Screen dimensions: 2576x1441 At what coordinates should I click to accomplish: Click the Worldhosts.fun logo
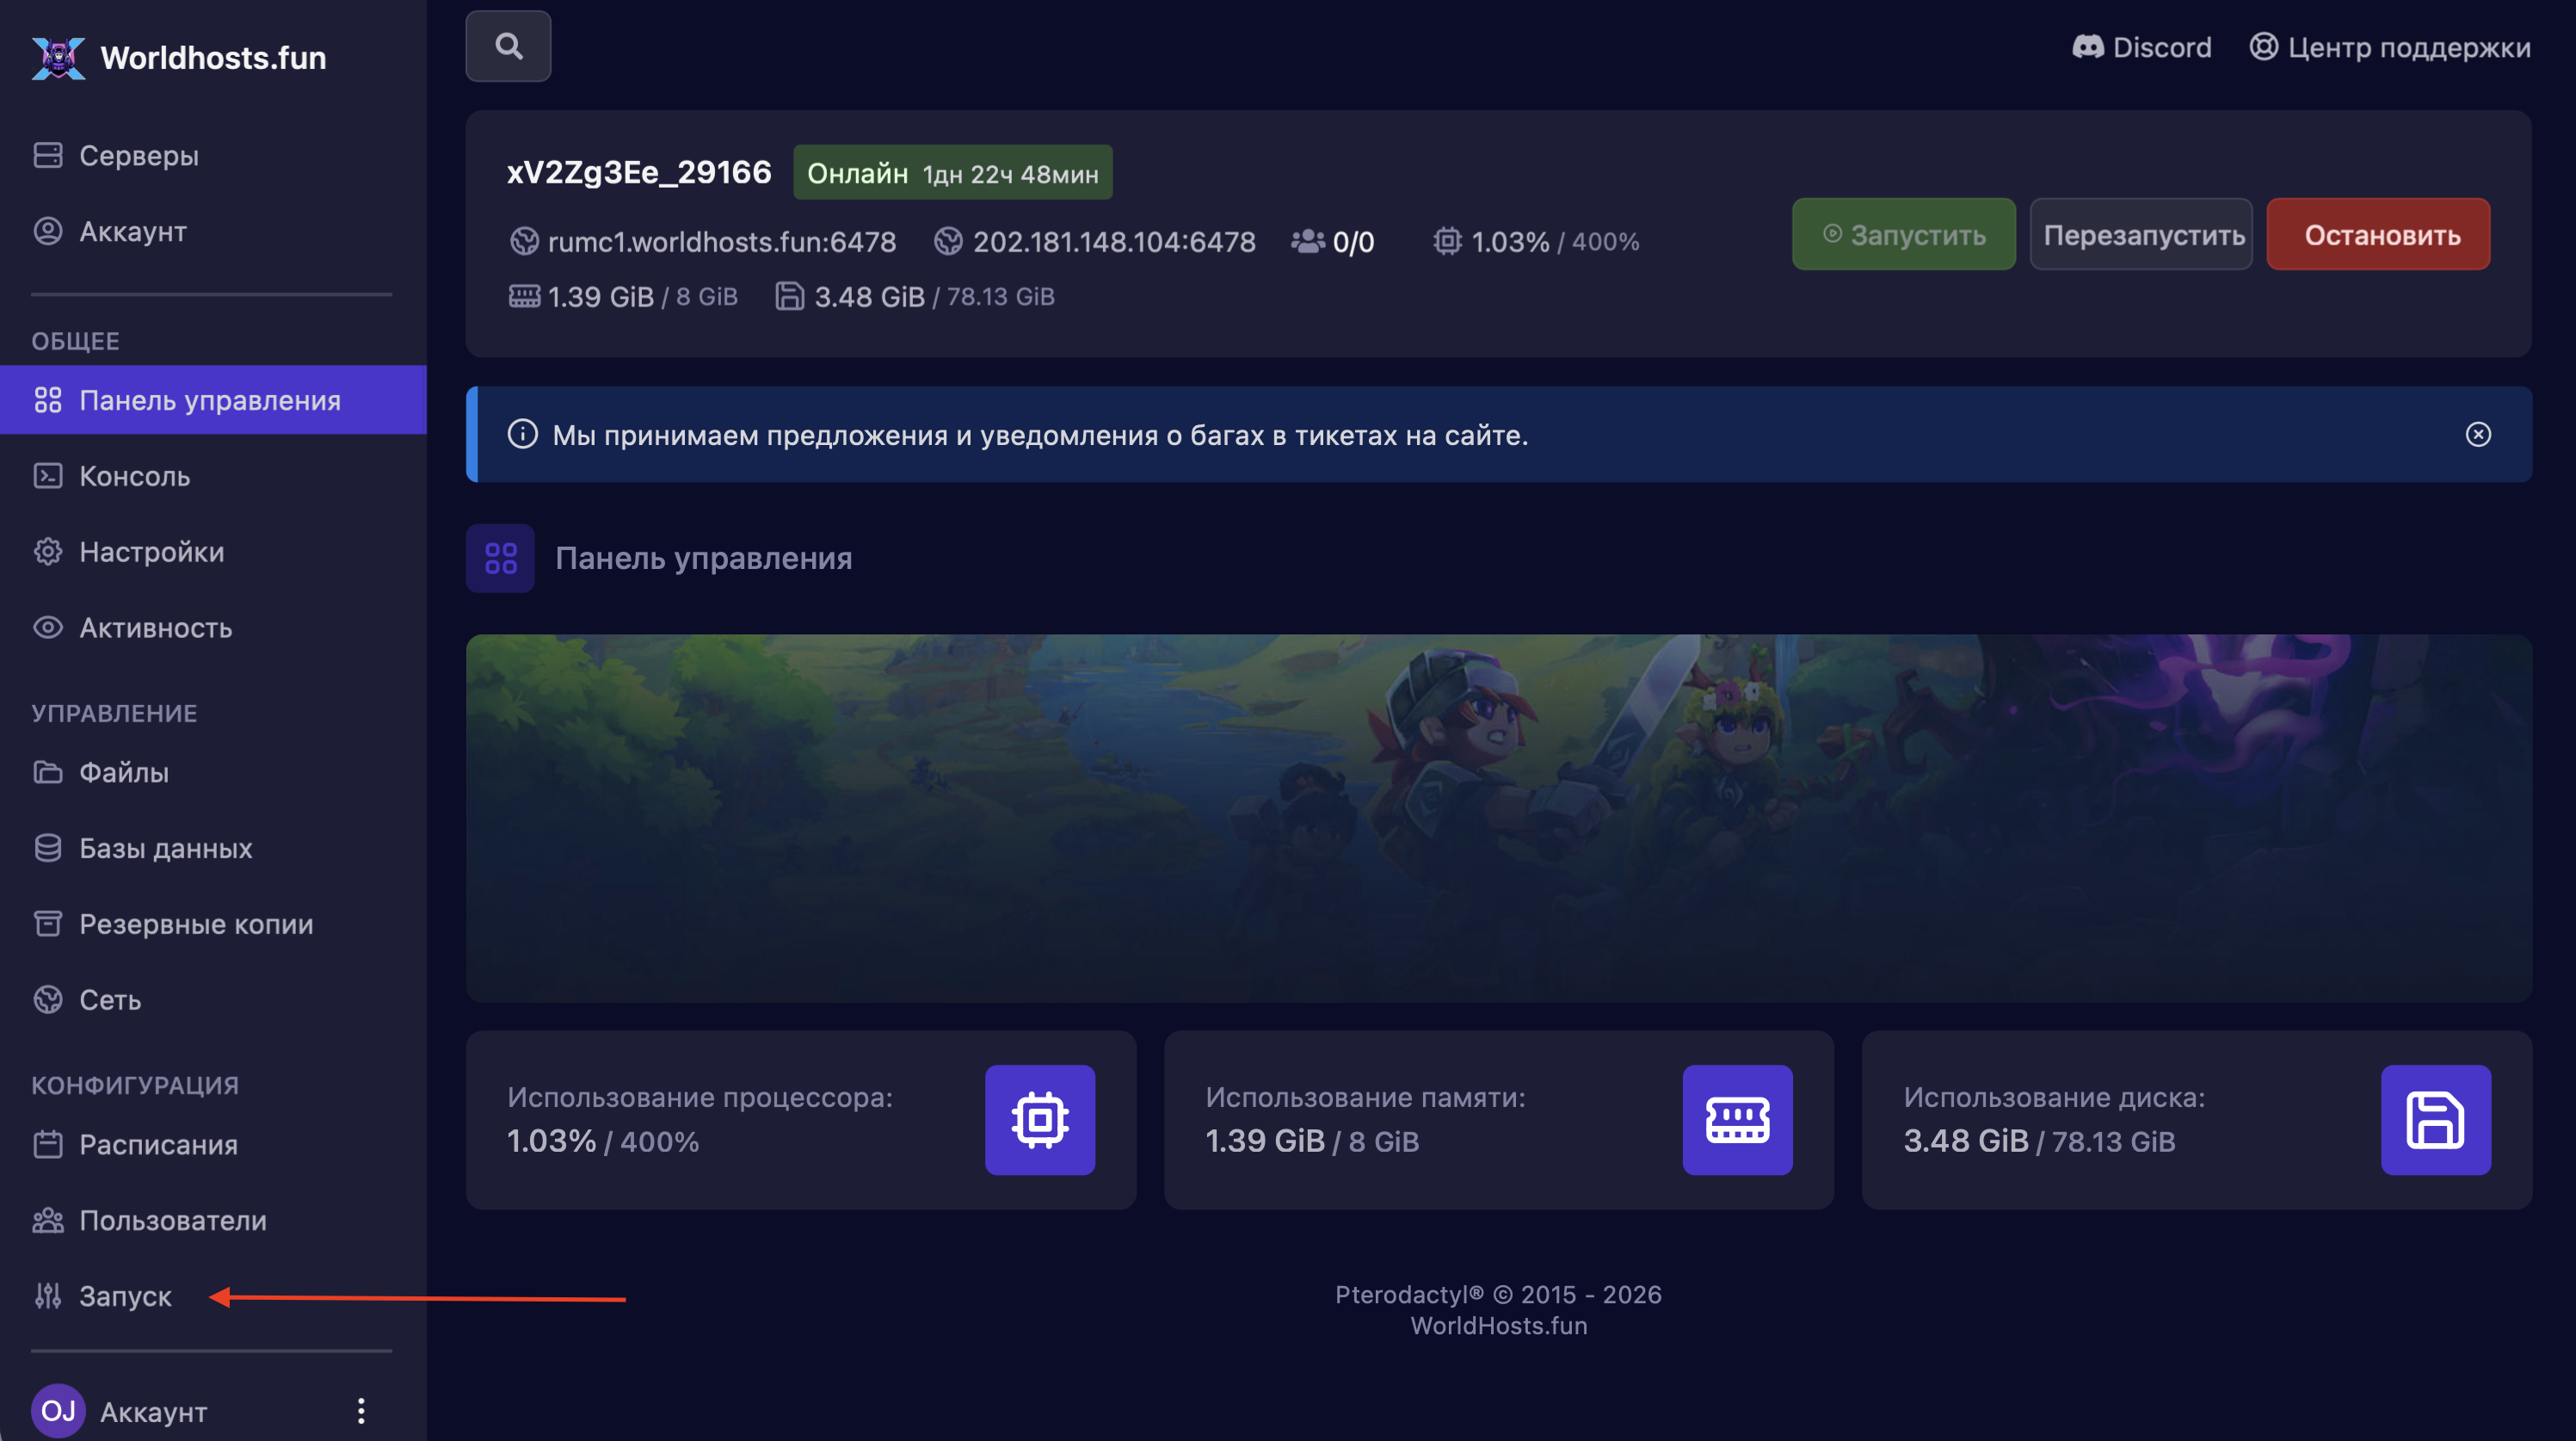pyautogui.click(x=58, y=57)
